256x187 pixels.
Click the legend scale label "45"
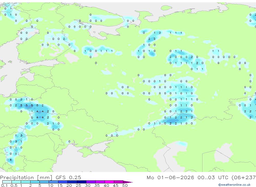pos(116,185)
